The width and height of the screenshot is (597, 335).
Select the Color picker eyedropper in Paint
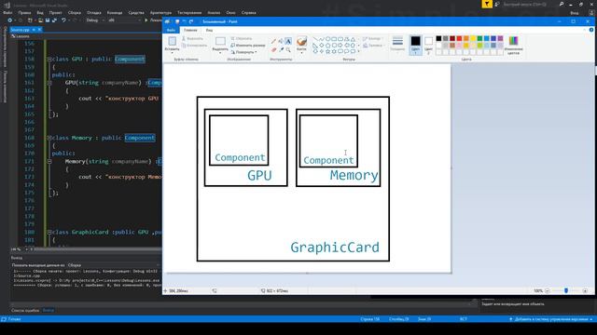pyautogui.click(x=281, y=49)
